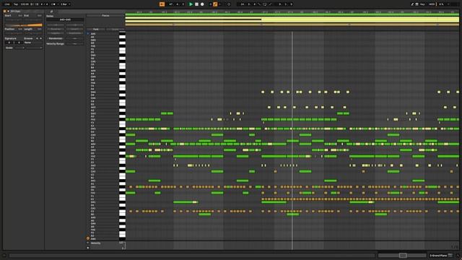Image resolution: width=462 pixels, height=260 pixels.
Task: Toggle the Scale button beside Fold
Action: click(x=115, y=30)
